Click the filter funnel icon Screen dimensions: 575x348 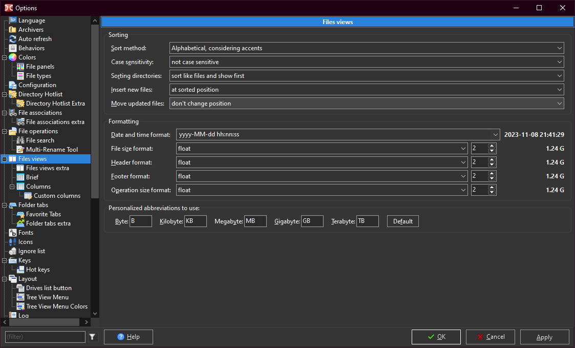pos(92,337)
